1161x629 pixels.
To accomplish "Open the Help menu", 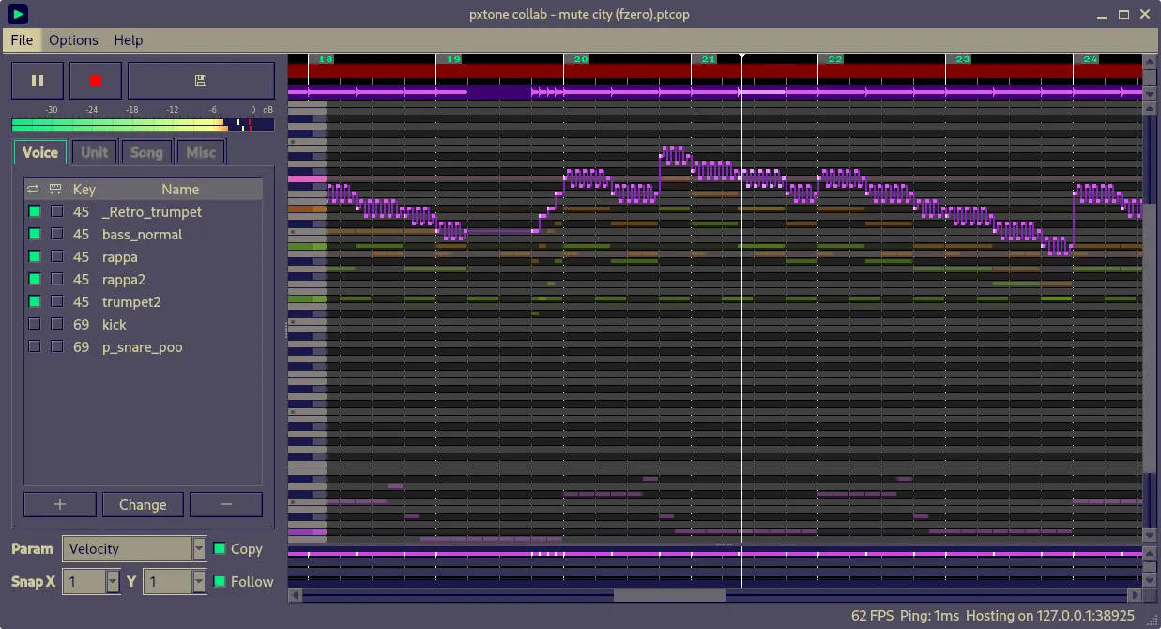I will pos(129,39).
